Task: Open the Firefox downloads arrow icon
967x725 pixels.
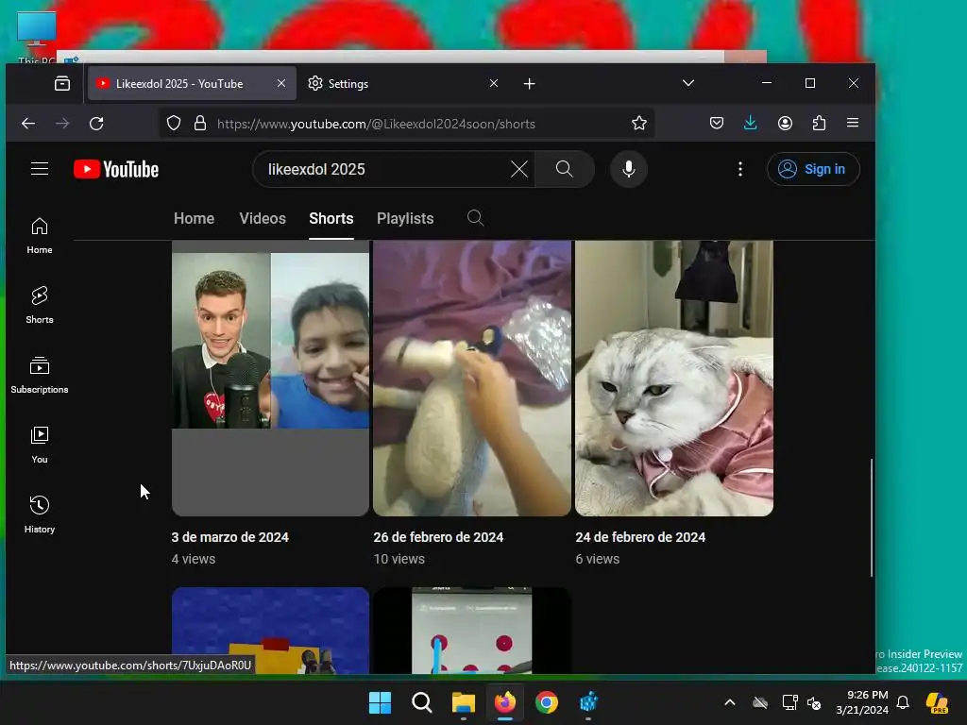Action: pyautogui.click(x=751, y=124)
